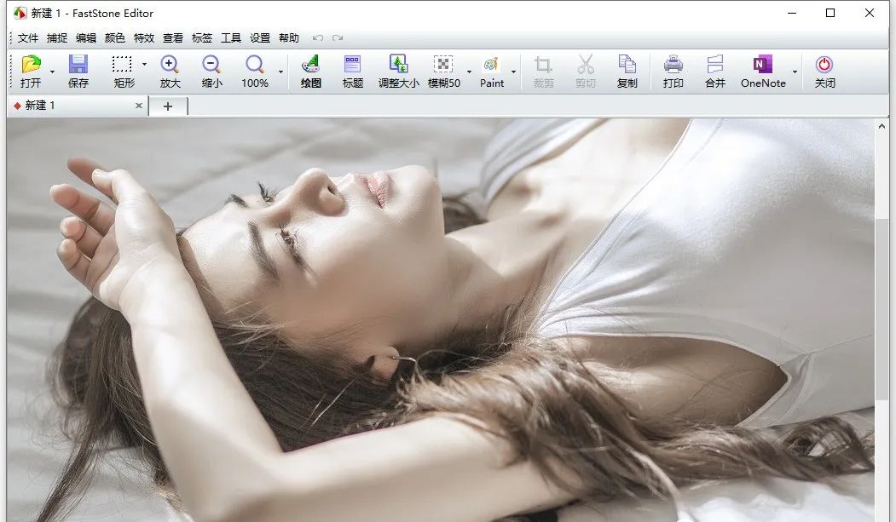Click the vertical scrollbar up arrow
896x522 pixels.
click(882, 126)
